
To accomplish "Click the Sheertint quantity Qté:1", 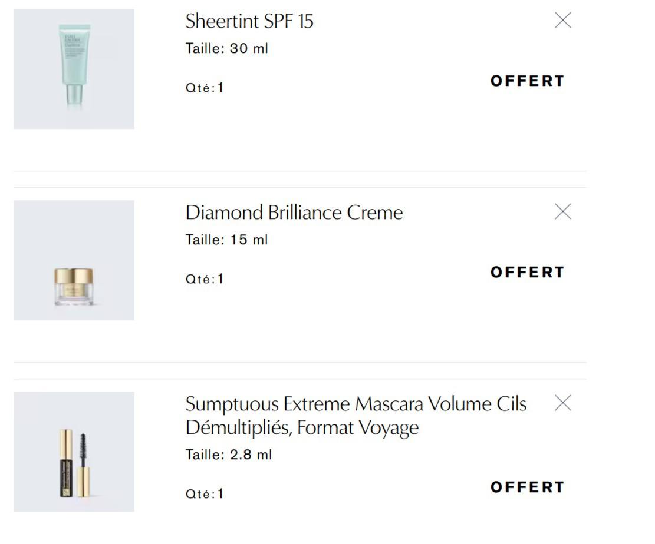I will coord(205,88).
